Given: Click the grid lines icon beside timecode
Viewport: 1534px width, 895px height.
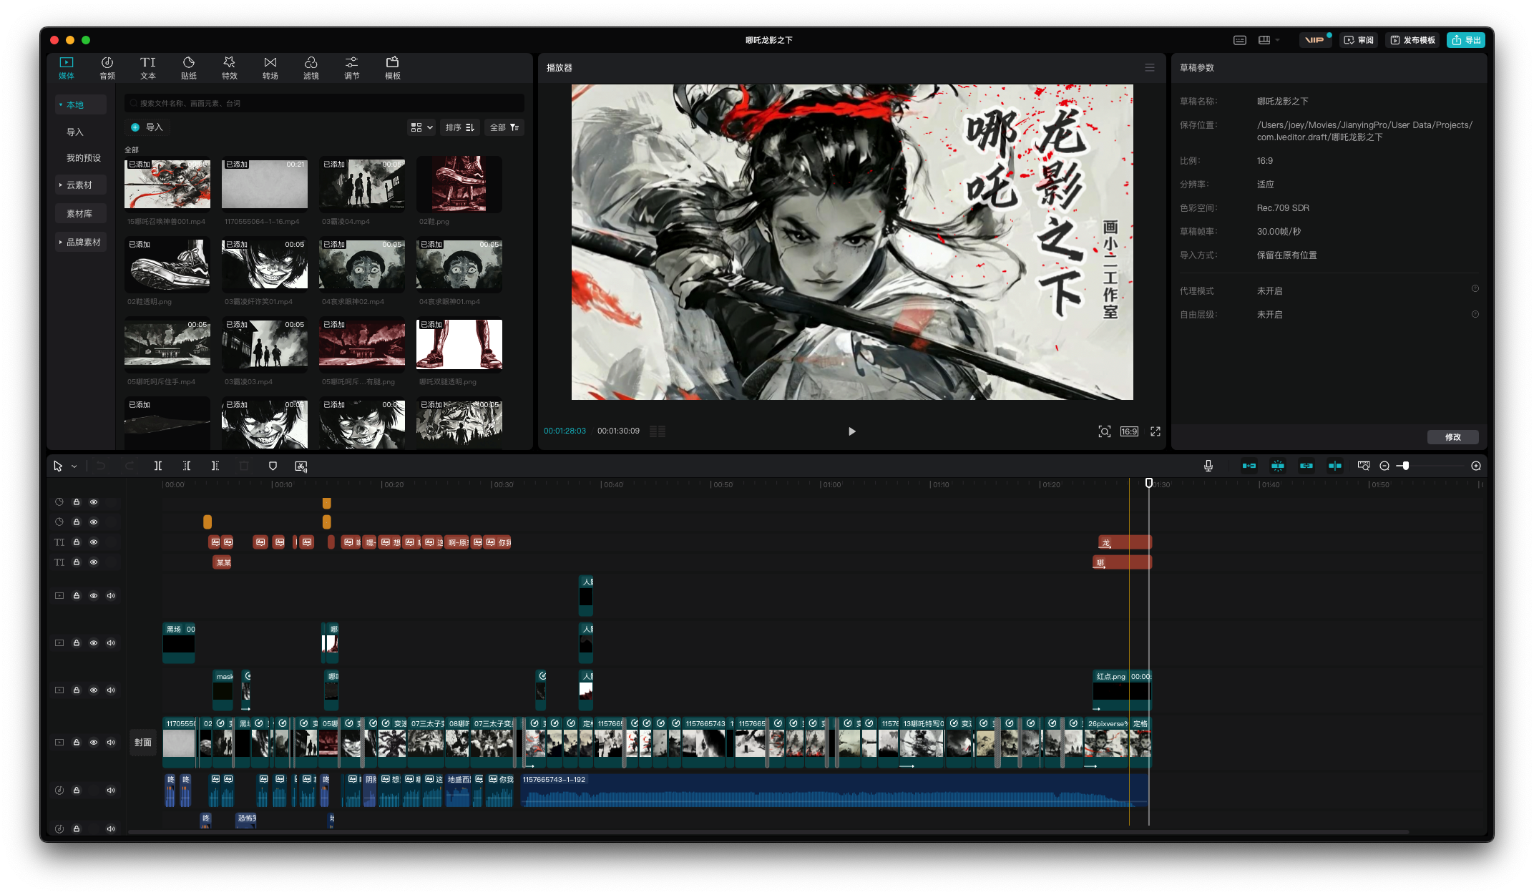Looking at the screenshot, I should pos(658,431).
